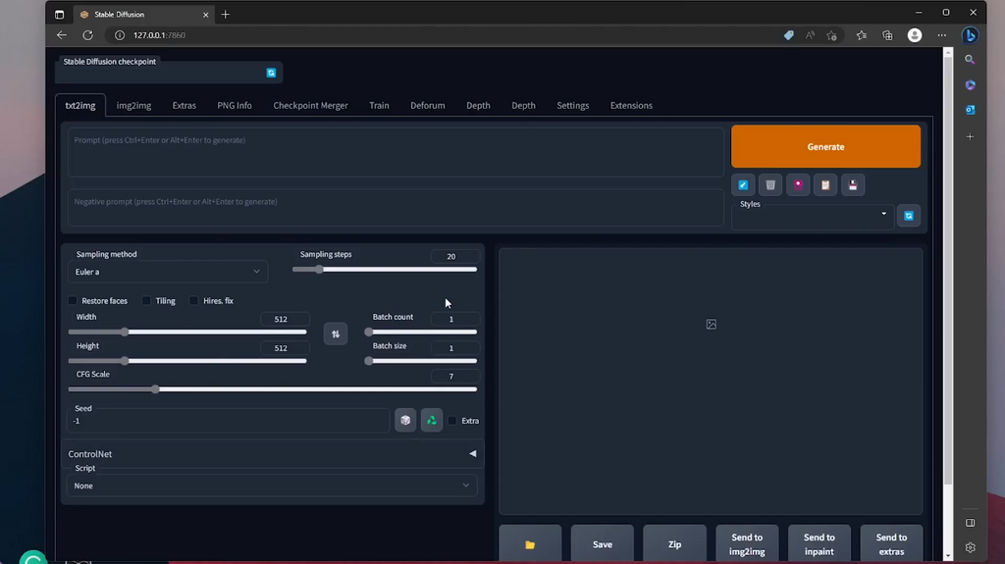
Task: Click into the Negative prompt box
Action: coord(396,207)
